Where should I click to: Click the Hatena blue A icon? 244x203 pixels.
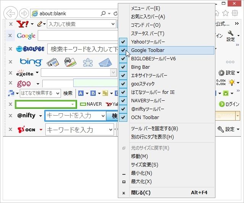click(x=80, y=93)
